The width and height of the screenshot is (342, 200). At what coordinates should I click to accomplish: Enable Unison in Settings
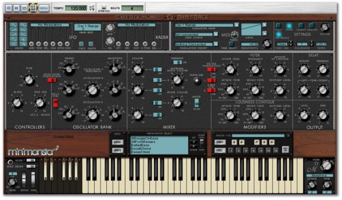tap(312, 26)
